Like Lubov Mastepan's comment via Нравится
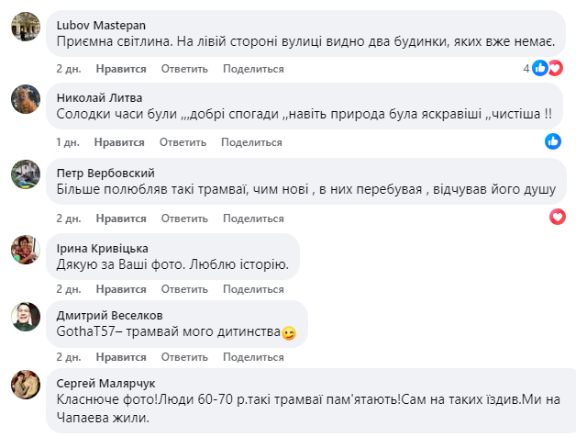The height and width of the screenshot is (437, 576). [x=121, y=69]
